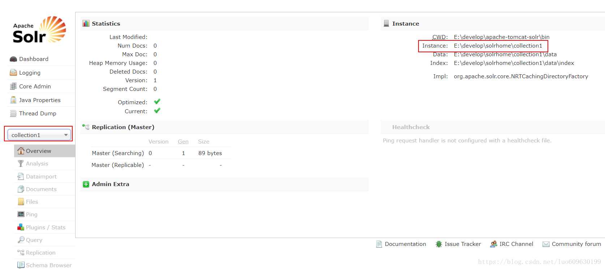Image resolution: width=605 pixels, height=269 pixels.
Task: Click the Healthcheck section heading
Action: click(x=411, y=127)
